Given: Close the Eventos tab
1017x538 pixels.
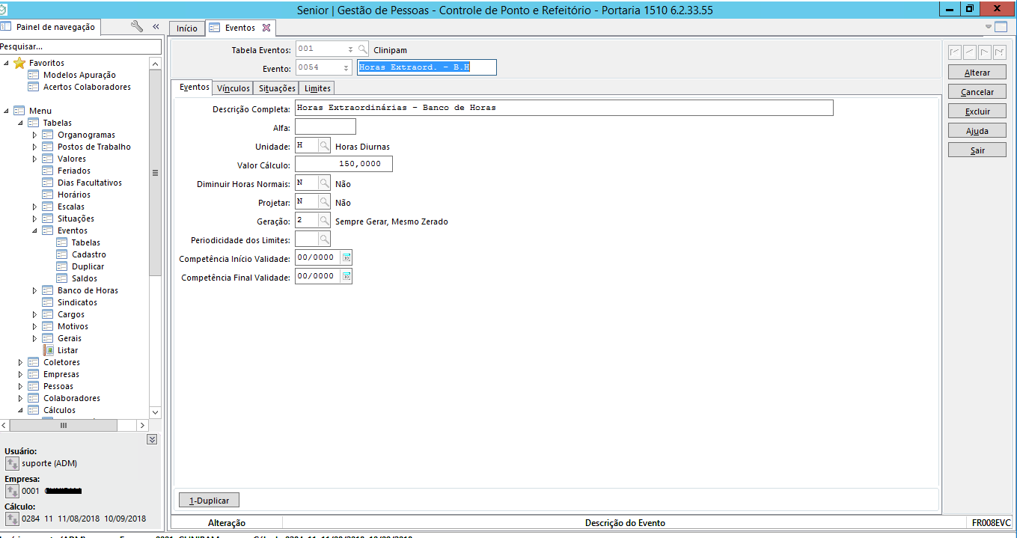Looking at the screenshot, I should pyautogui.click(x=266, y=28).
